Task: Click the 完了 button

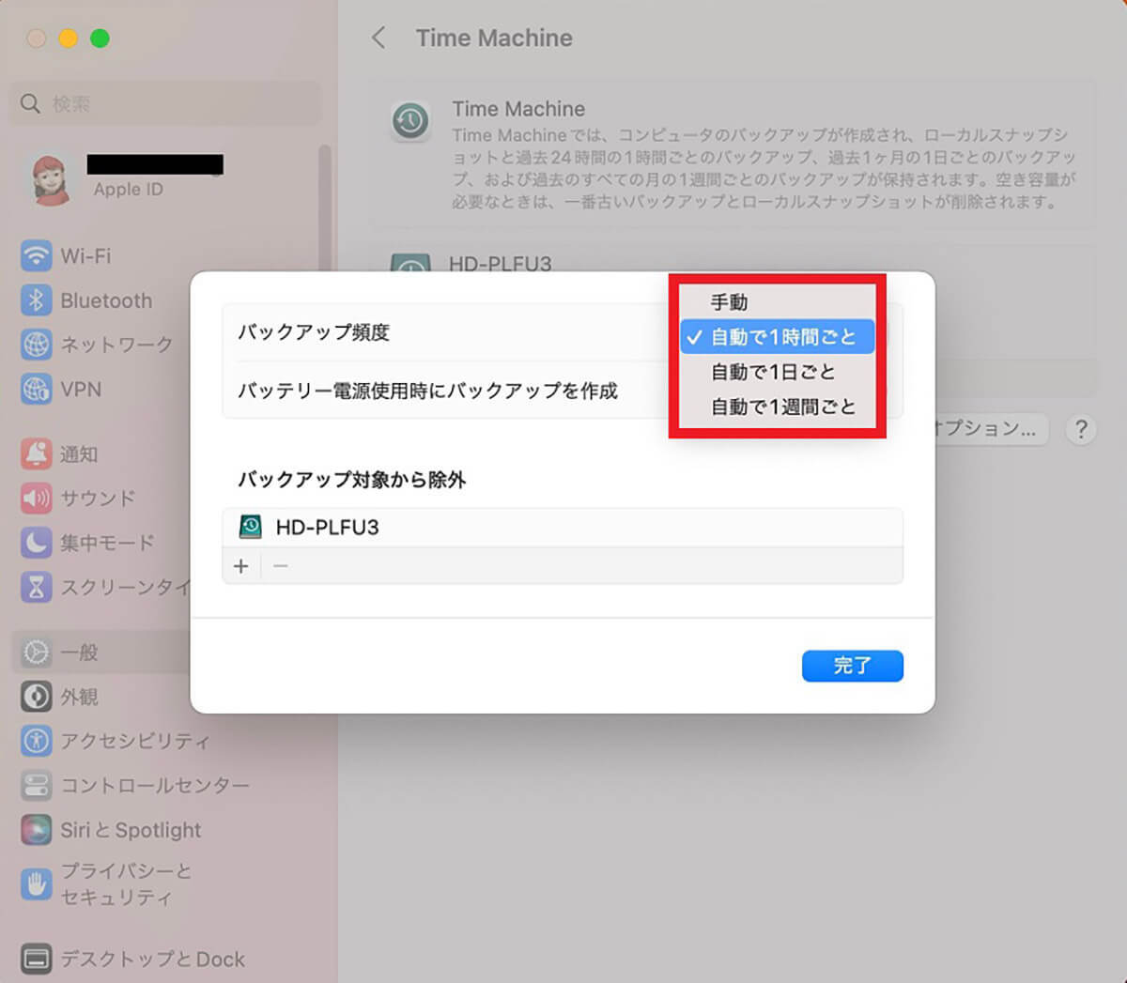Action: coord(853,666)
